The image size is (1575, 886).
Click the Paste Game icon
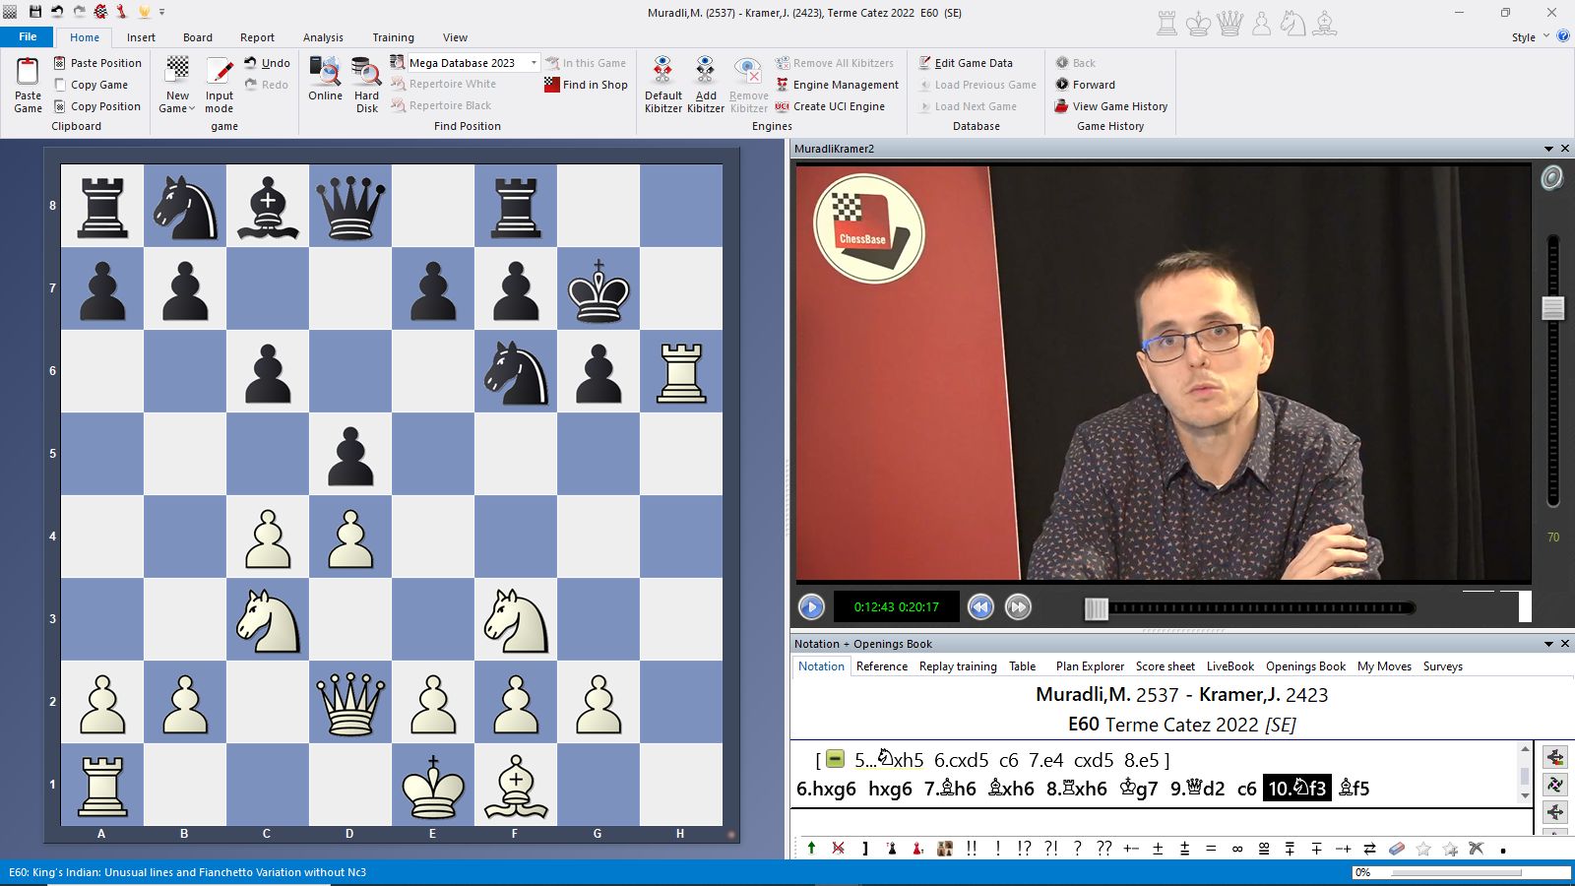coord(28,73)
